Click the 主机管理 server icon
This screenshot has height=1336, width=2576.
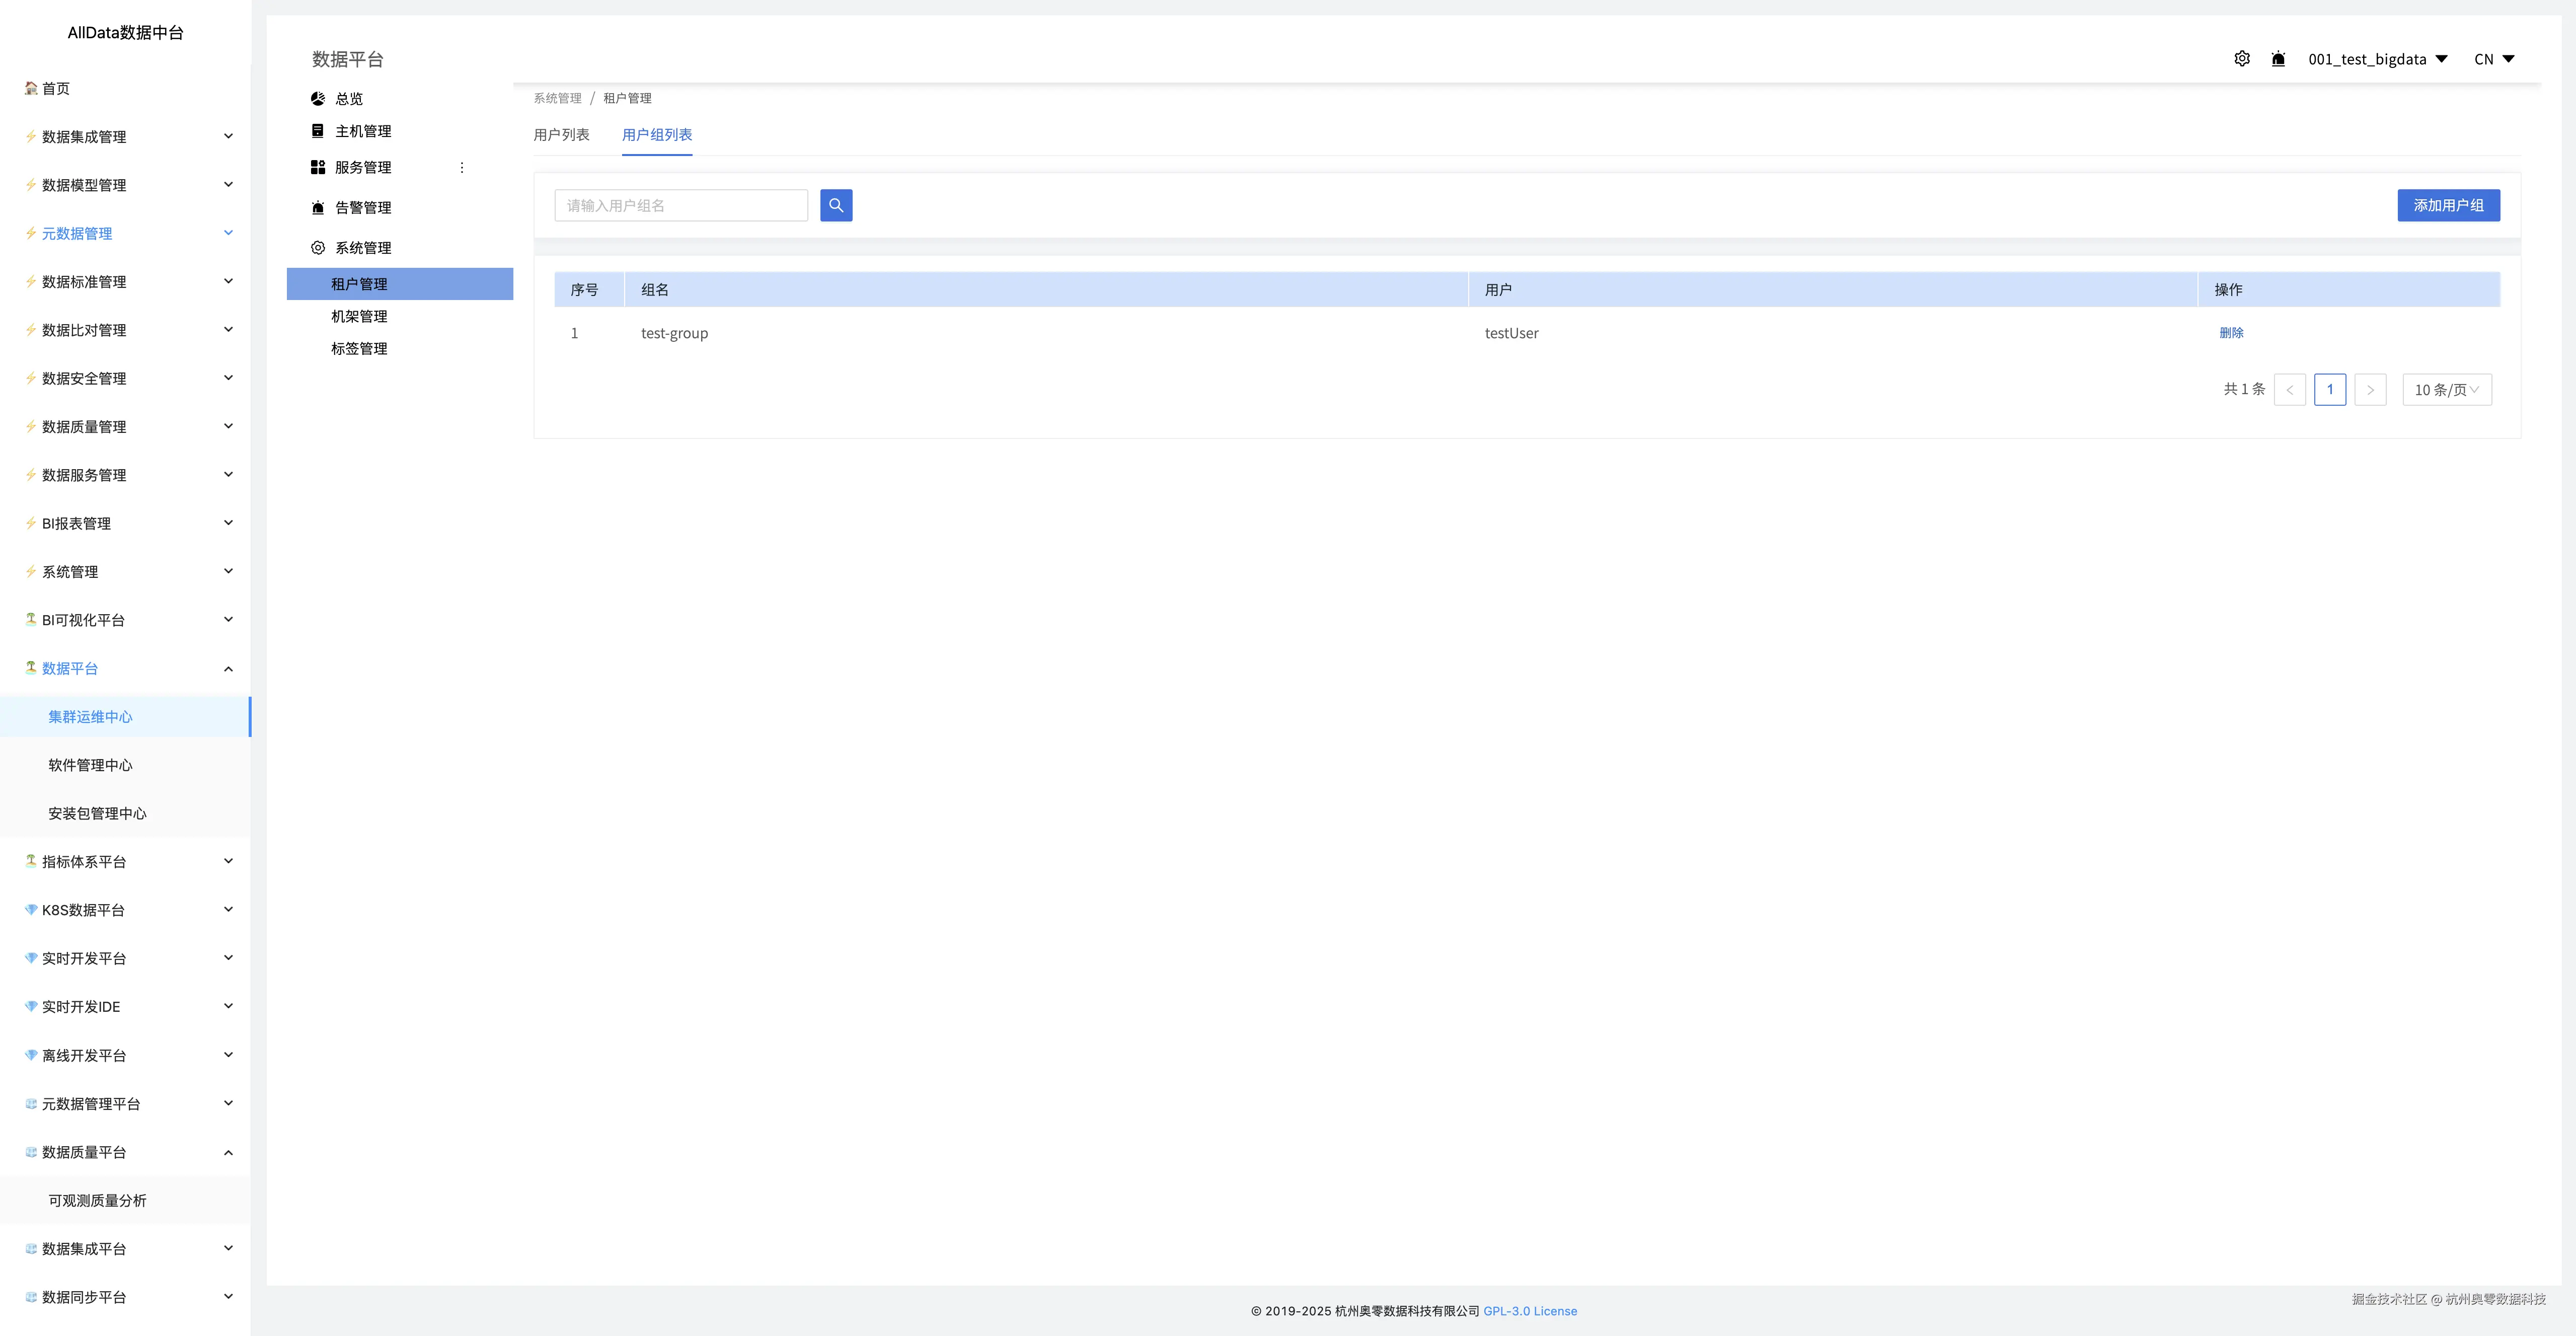point(318,131)
